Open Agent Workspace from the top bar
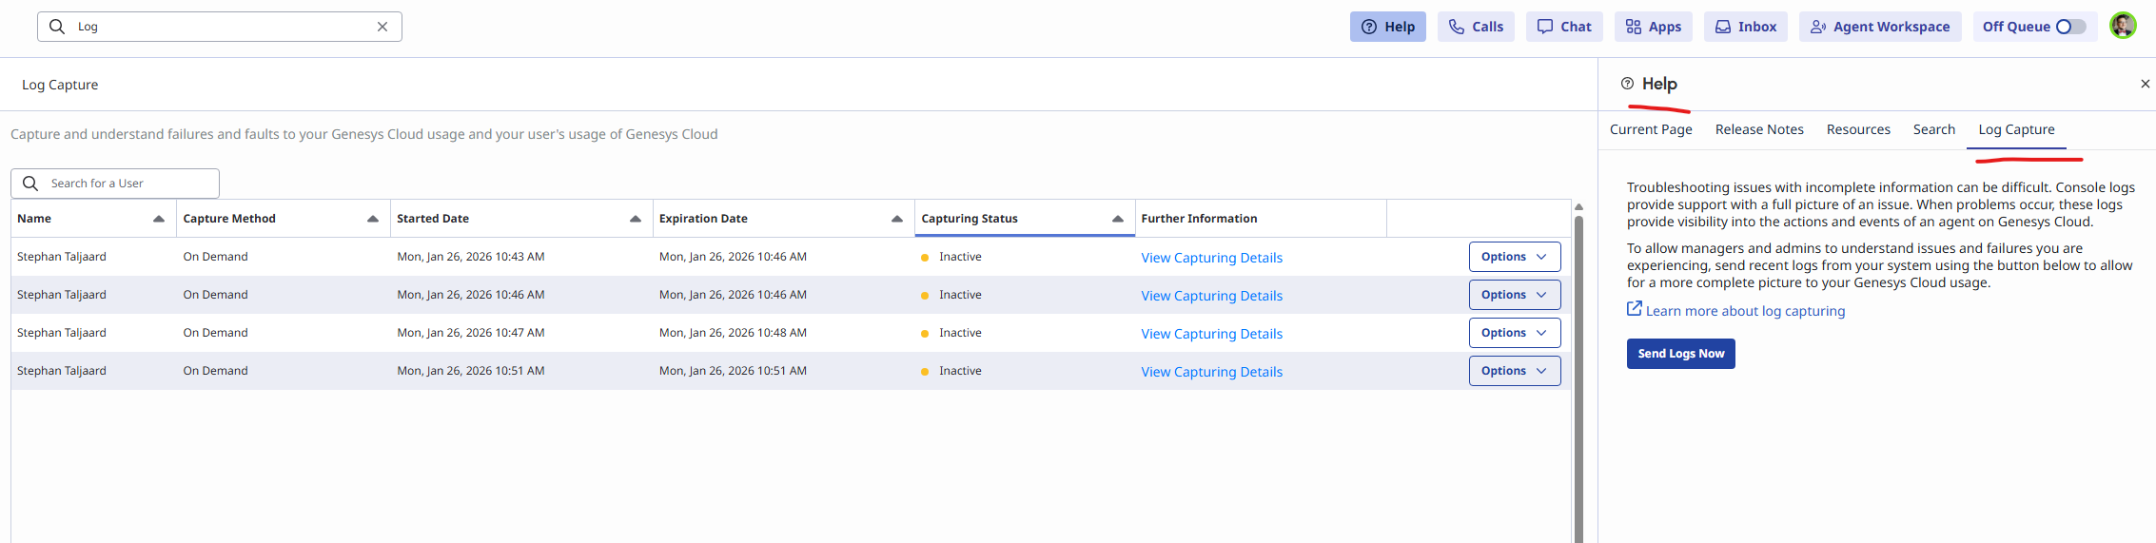The height and width of the screenshot is (543, 2156). click(x=1879, y=27)
